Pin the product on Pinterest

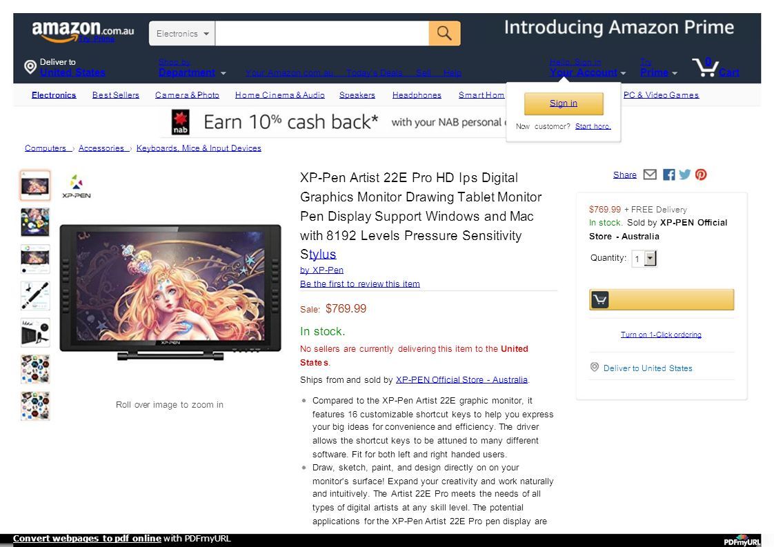pyautogui.click(x=701, y=175)
